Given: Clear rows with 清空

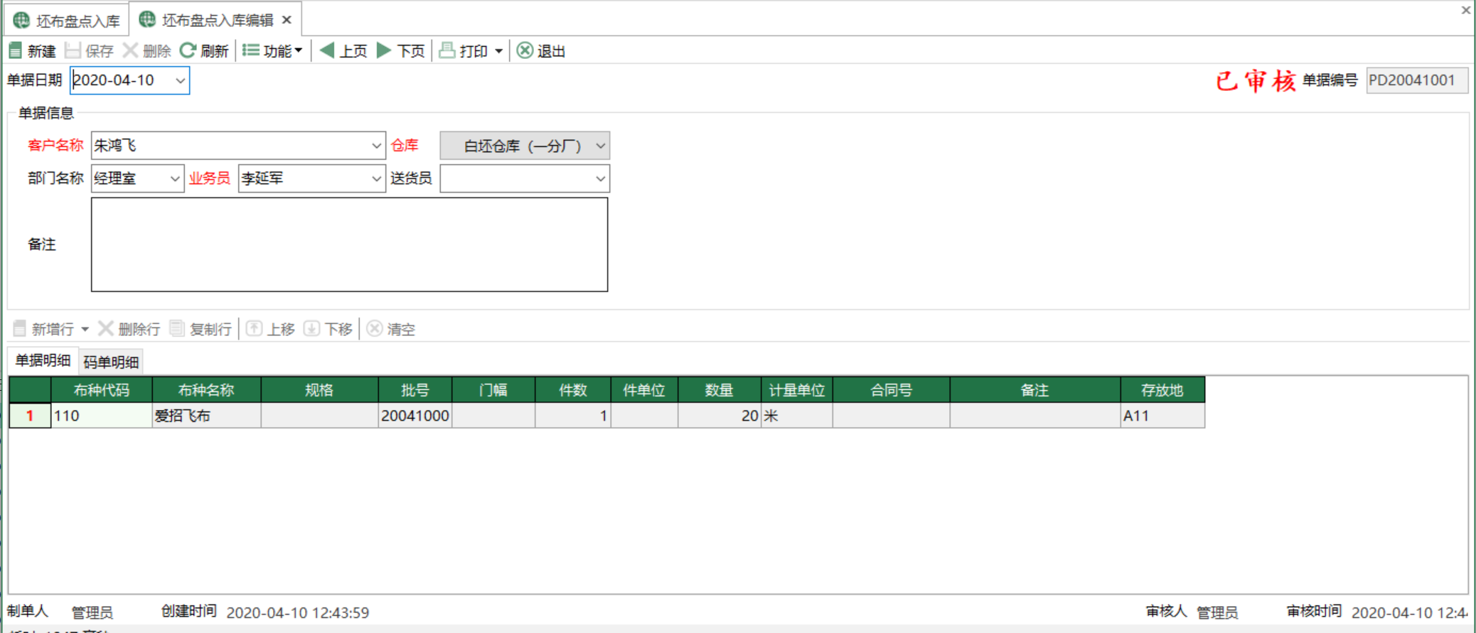Looking at the screenshot, I should tap(391, 328).
